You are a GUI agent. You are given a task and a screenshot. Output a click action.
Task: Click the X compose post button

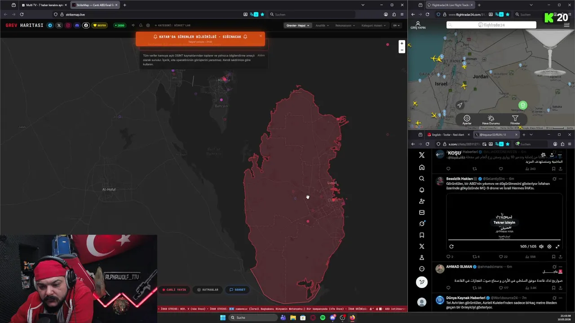coord(422,282)
